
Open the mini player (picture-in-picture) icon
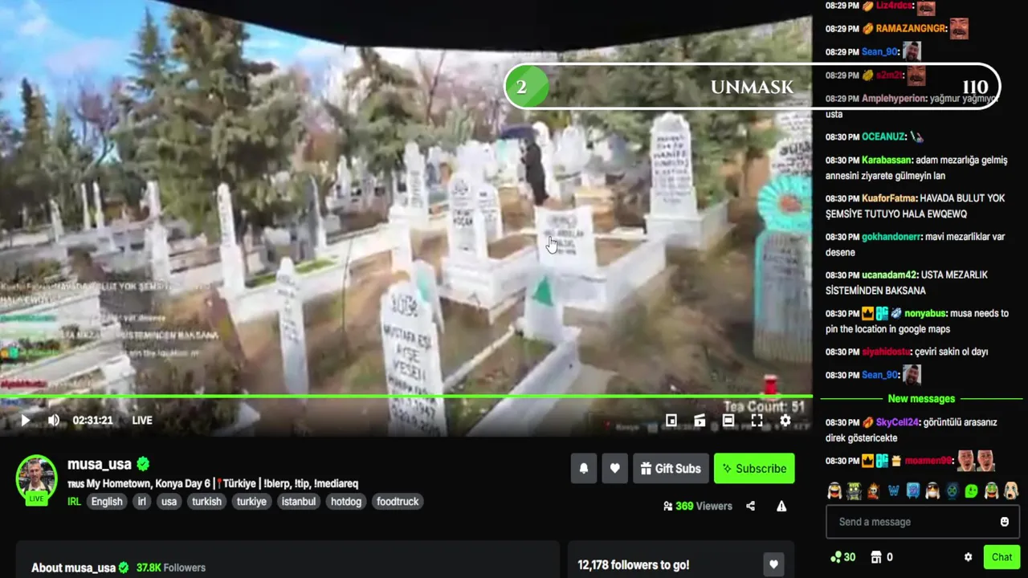671,420
